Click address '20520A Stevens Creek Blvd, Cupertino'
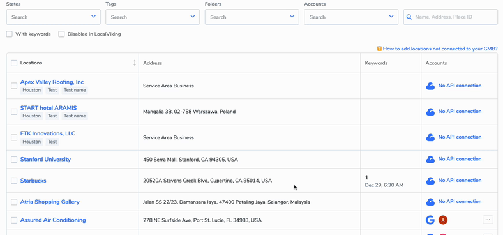503x235 pixels. point(207,181)
